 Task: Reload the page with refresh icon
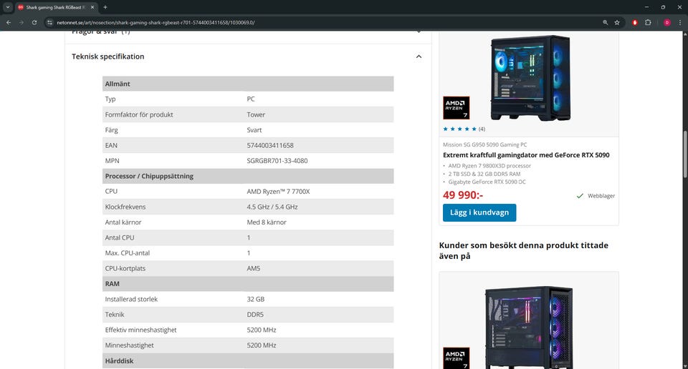click(x=34, y=22)
